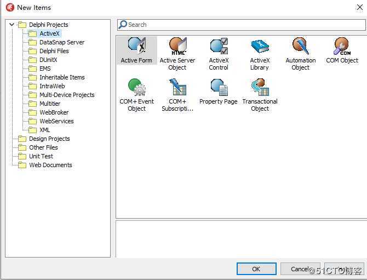Open the Other Files category
The image size is (367, 280).
(x=43, y=147)
